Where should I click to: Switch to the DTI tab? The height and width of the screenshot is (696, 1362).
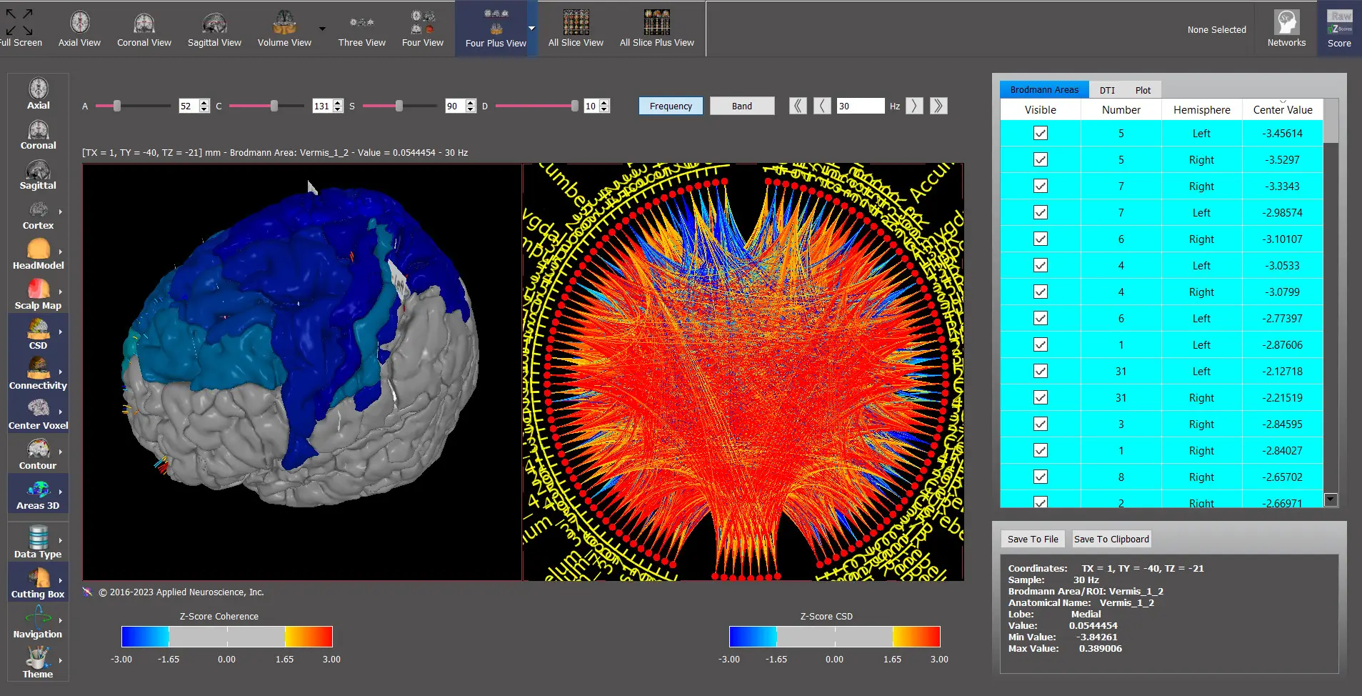[x=1107, y=90]
